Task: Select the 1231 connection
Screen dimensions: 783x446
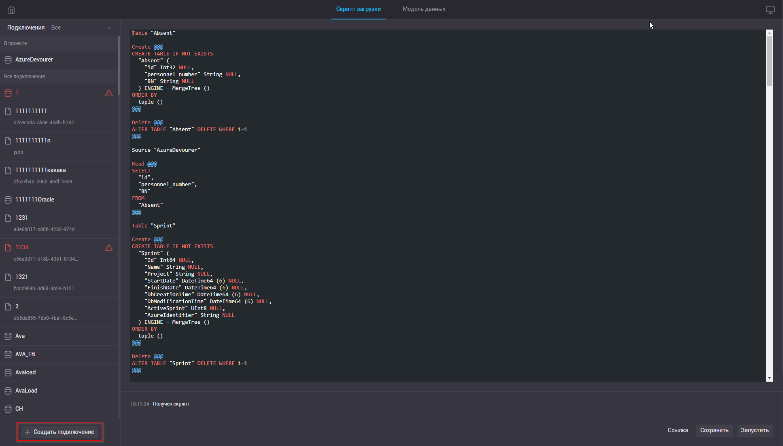Action: tap(59, 224)
